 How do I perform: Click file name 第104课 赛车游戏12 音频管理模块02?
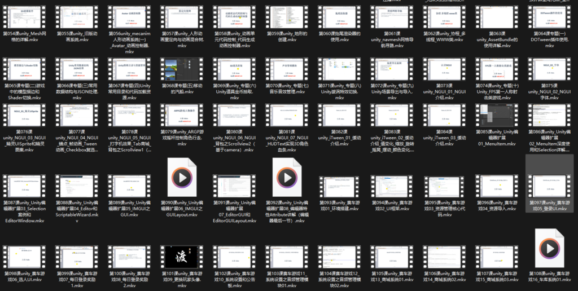(339, 280)
